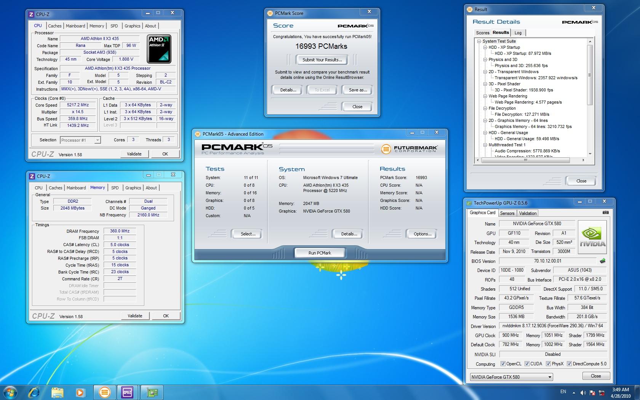Image resolution: width=640 pixels, height=400 pixels.
Task: Switch to SPD tab in CPU-Z Memory window
Action: coord(115,188)
